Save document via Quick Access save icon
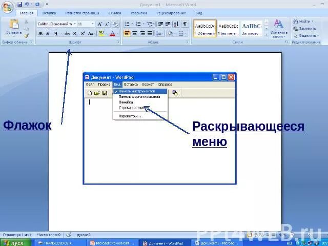This screenshot has height=246, width=328. tap(20, 4)
